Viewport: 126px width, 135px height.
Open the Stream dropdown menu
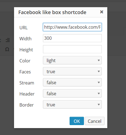[x=72, y=82]
